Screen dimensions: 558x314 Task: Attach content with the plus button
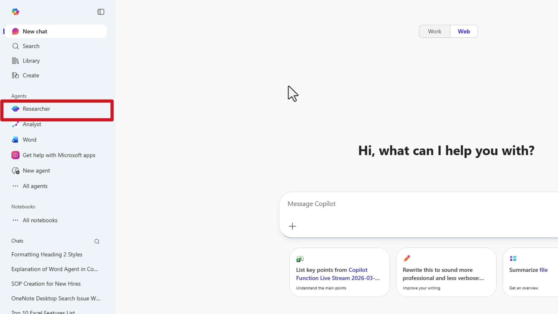pos(292,226)
